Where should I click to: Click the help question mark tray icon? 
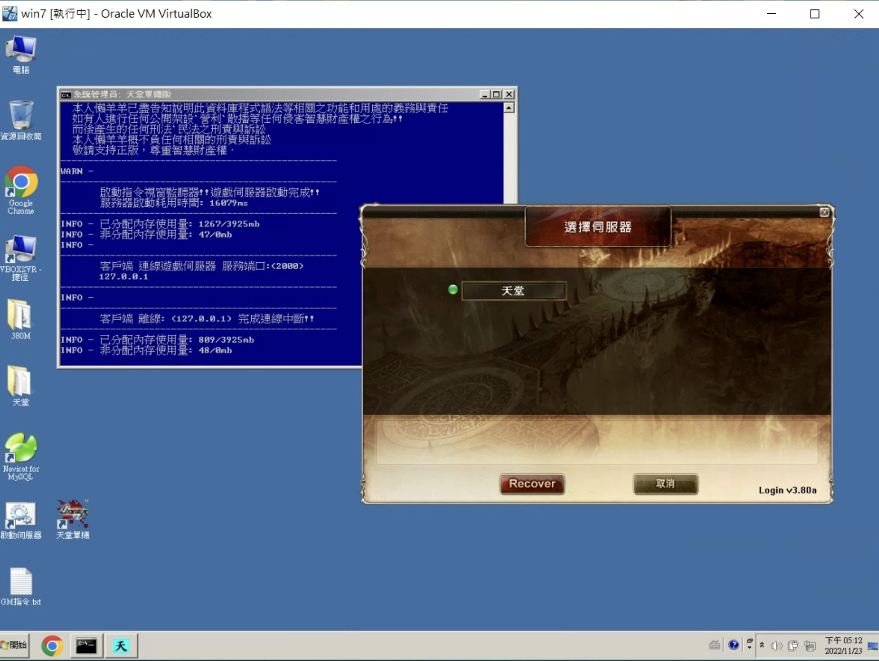pyautogui.click(x=733, y=645)
